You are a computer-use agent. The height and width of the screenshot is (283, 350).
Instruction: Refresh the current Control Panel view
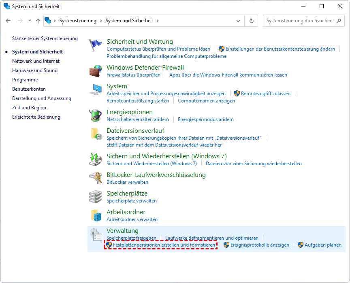252,21
